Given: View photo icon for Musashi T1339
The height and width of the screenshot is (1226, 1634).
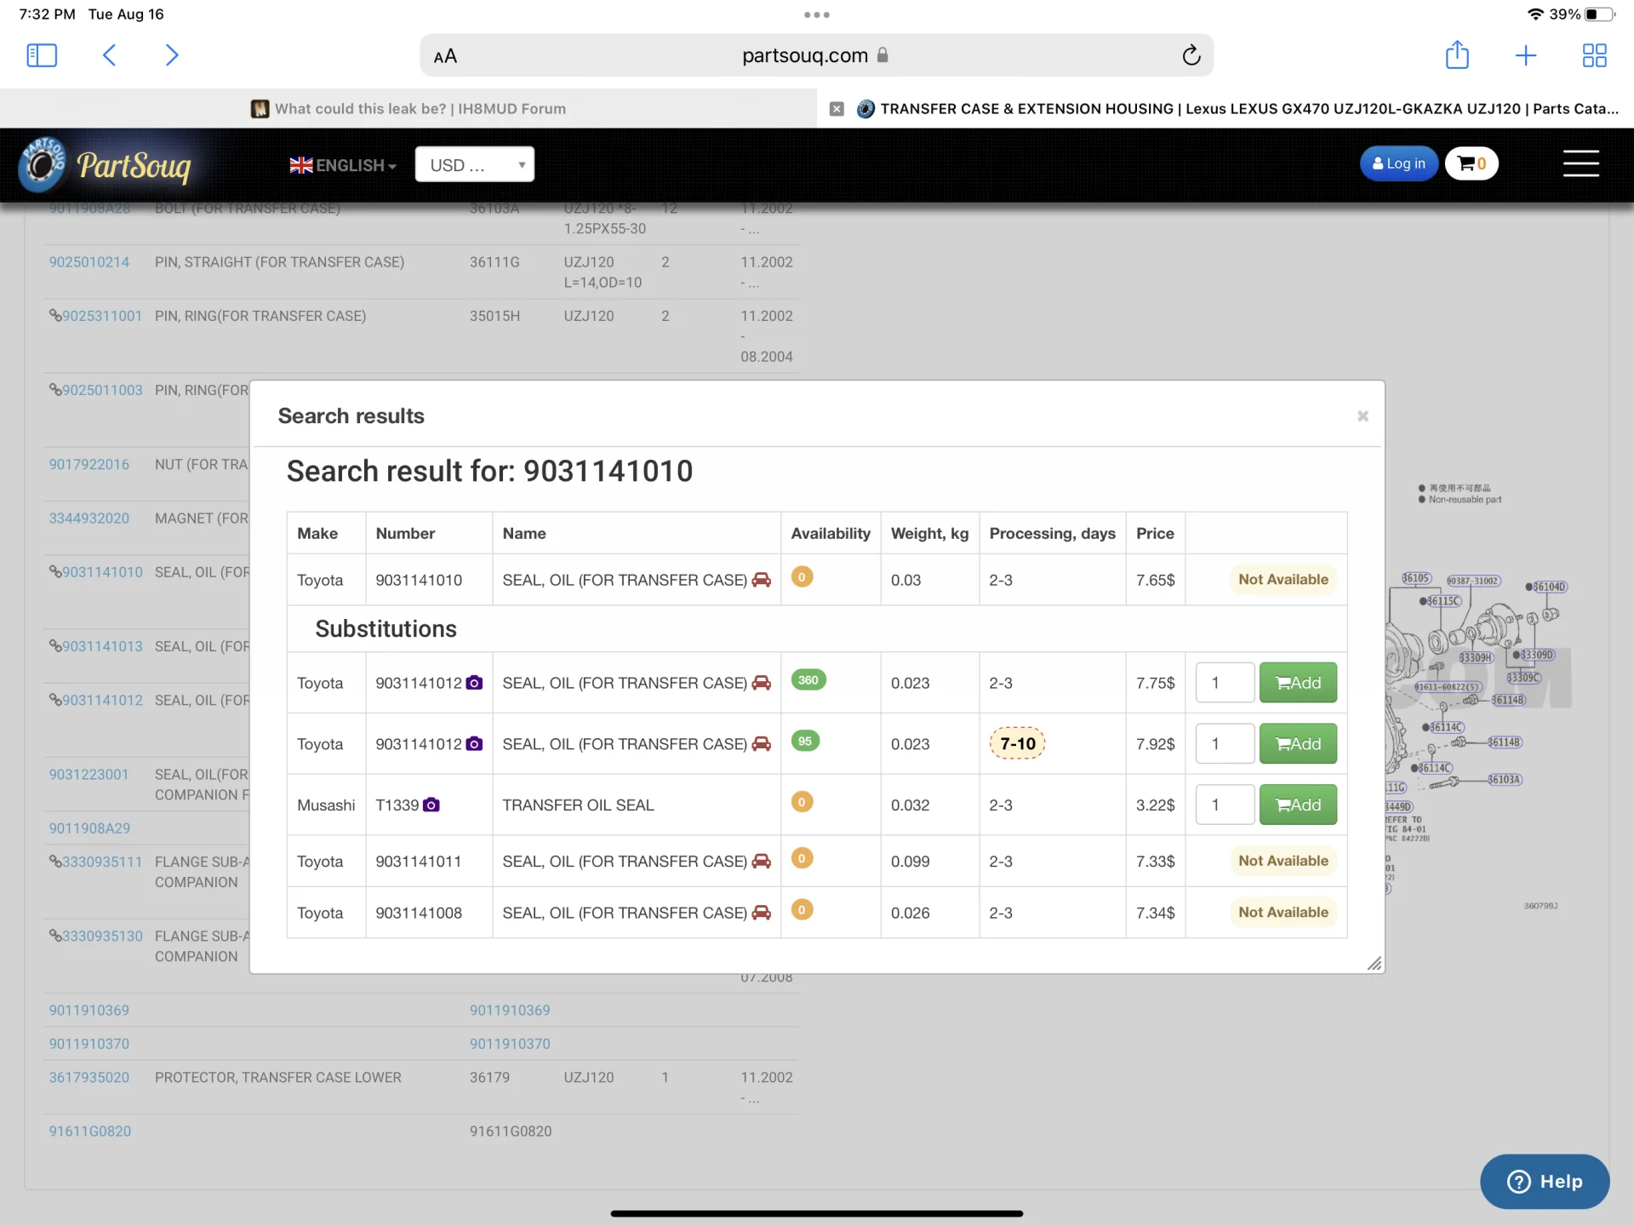Looking at the screenshot, I should 431,805.
